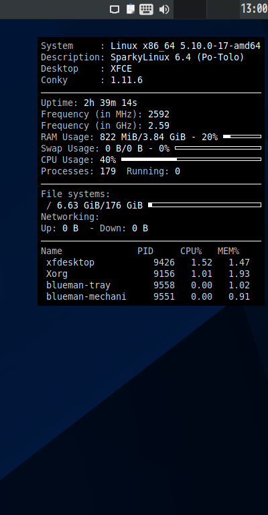Click the frequency value '2.59' GHz
Viewport: 268px width, 515px height.
(x=159, y=126)
